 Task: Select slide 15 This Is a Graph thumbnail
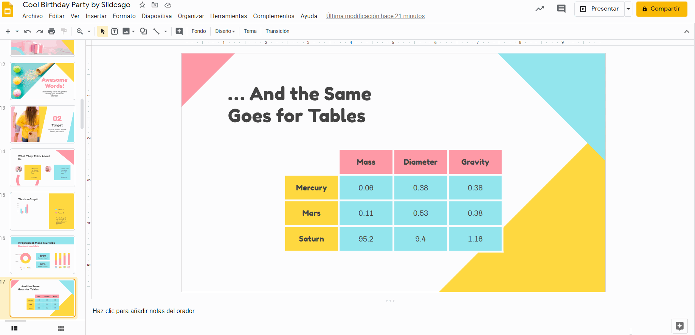pos(42,211)
